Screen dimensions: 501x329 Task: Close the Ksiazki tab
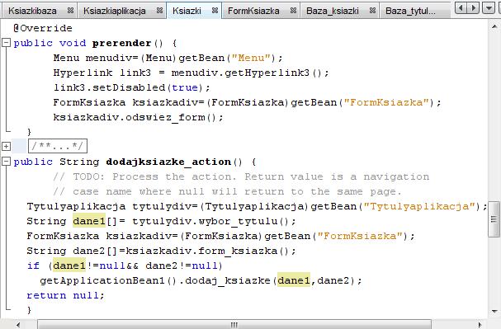215,11
